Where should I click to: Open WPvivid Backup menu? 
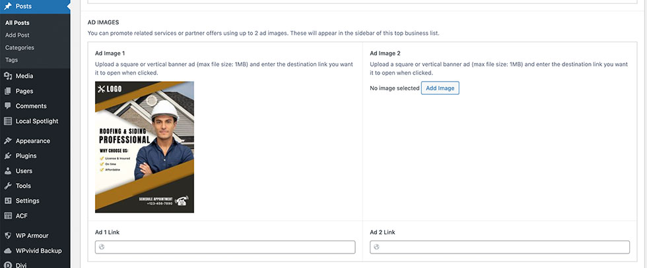pyautogui.click(x=38, y=251)
